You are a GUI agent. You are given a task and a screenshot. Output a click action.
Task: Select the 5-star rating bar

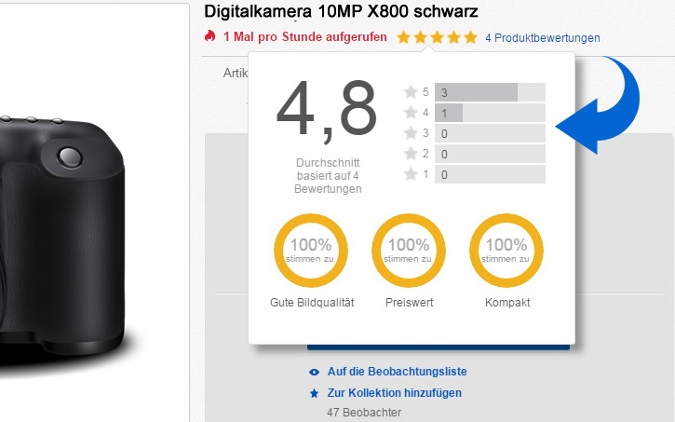(490, 92)
